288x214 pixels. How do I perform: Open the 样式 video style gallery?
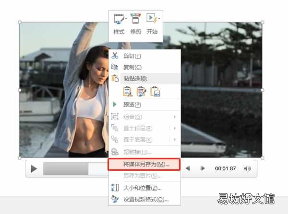119,24
